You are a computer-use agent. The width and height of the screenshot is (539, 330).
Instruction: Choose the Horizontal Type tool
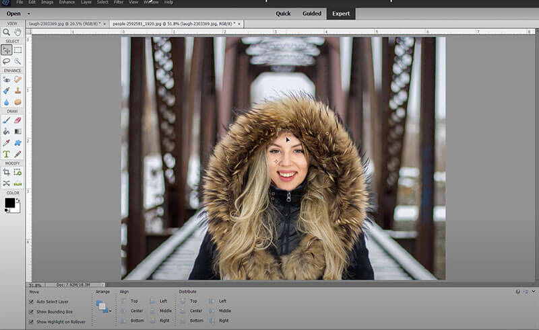(x=6, y=154)
